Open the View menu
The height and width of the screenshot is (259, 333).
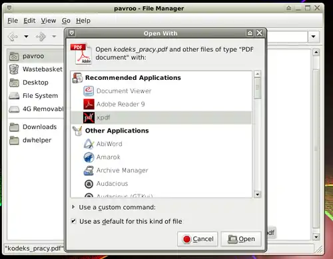[x=49, y=21]
